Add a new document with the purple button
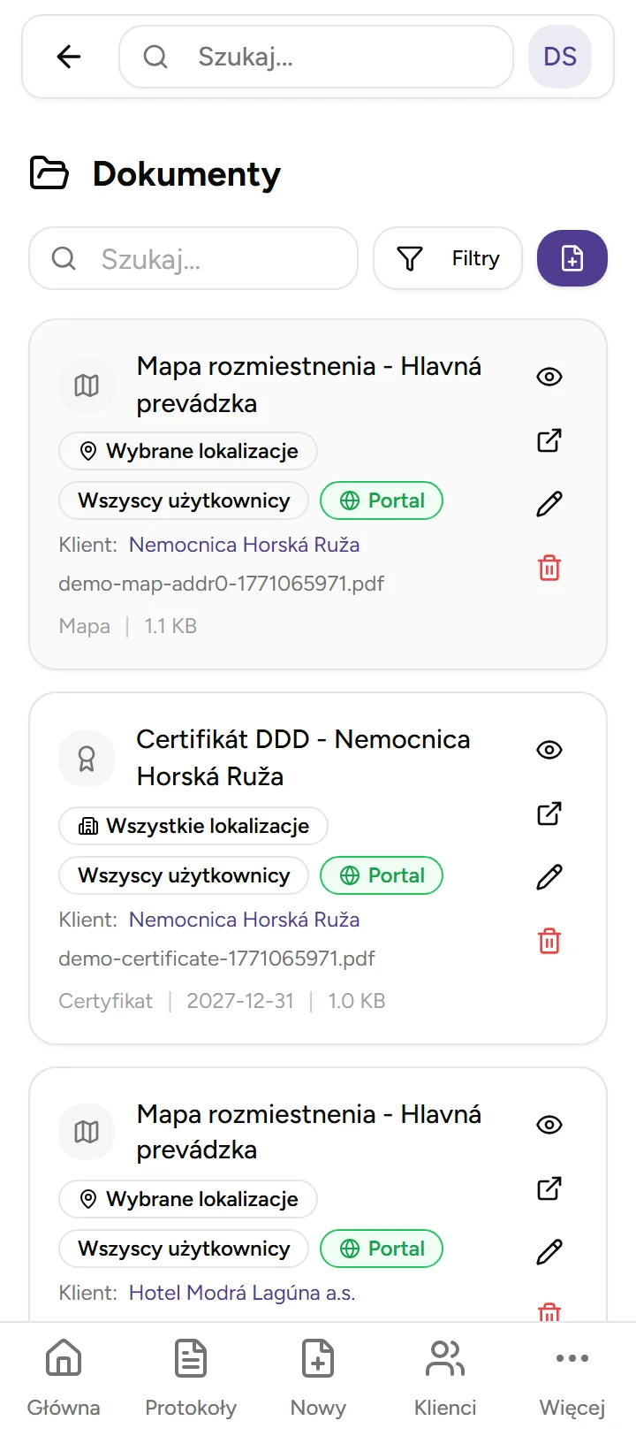This screenshot has width=636, height=1436. (572, 258)
